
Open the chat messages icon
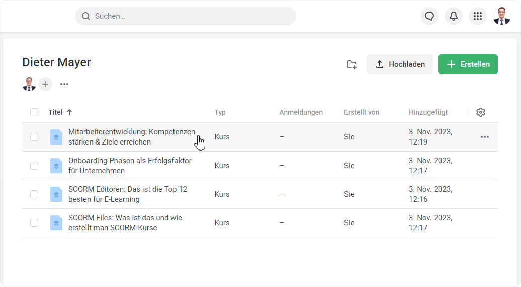pos(429,16)
